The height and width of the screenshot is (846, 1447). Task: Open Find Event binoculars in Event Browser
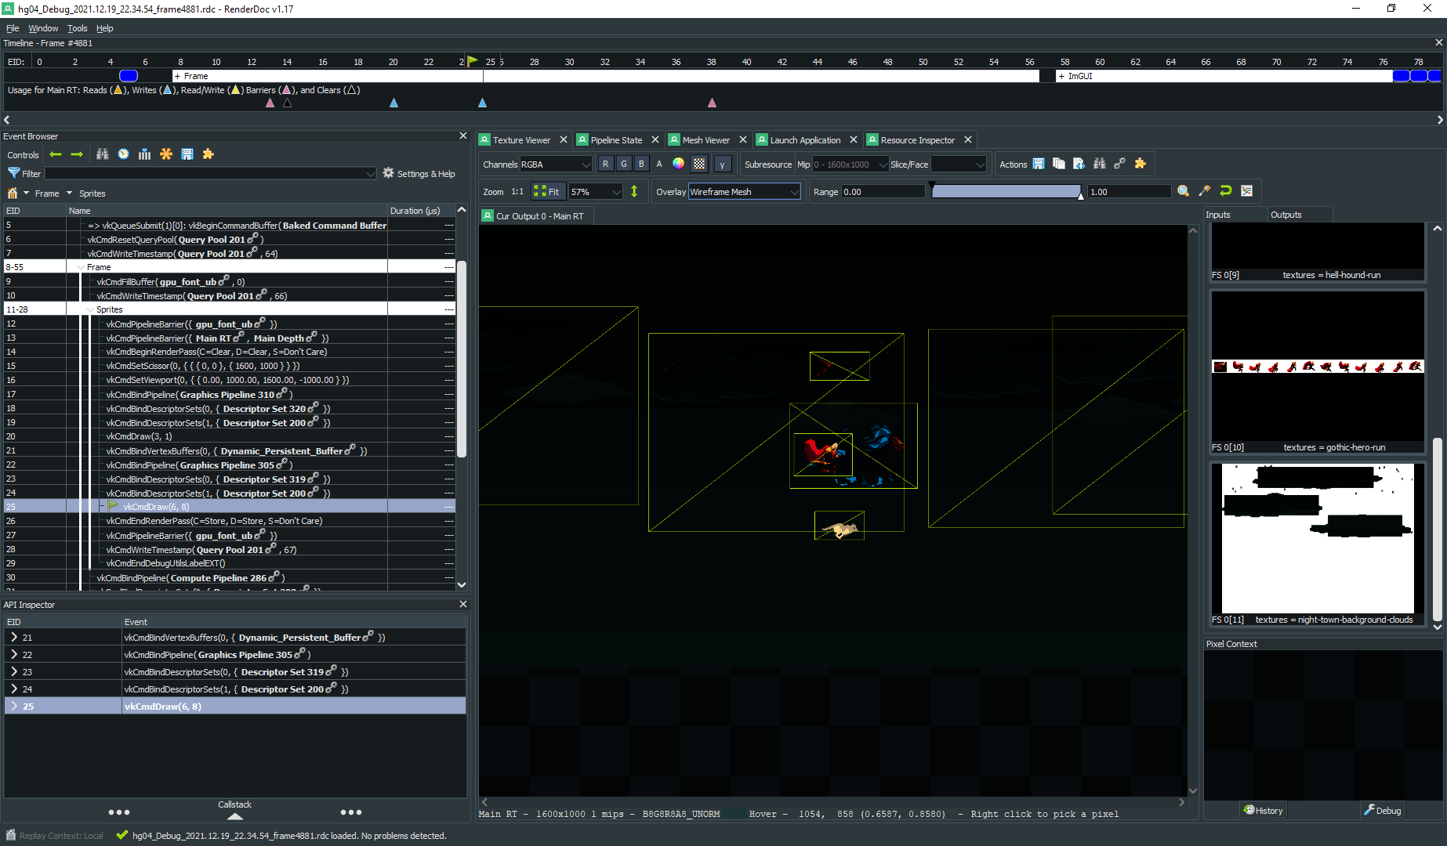pyautogui.click(x=103, y=154)
